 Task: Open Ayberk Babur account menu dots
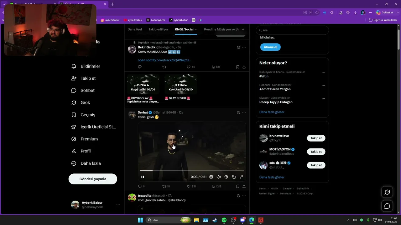pyautogui.click(x=118, y=205)
